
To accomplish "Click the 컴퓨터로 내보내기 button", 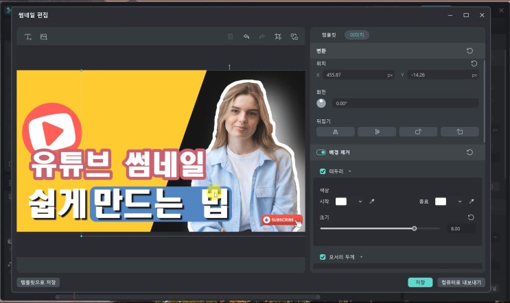I will (461, 282).
